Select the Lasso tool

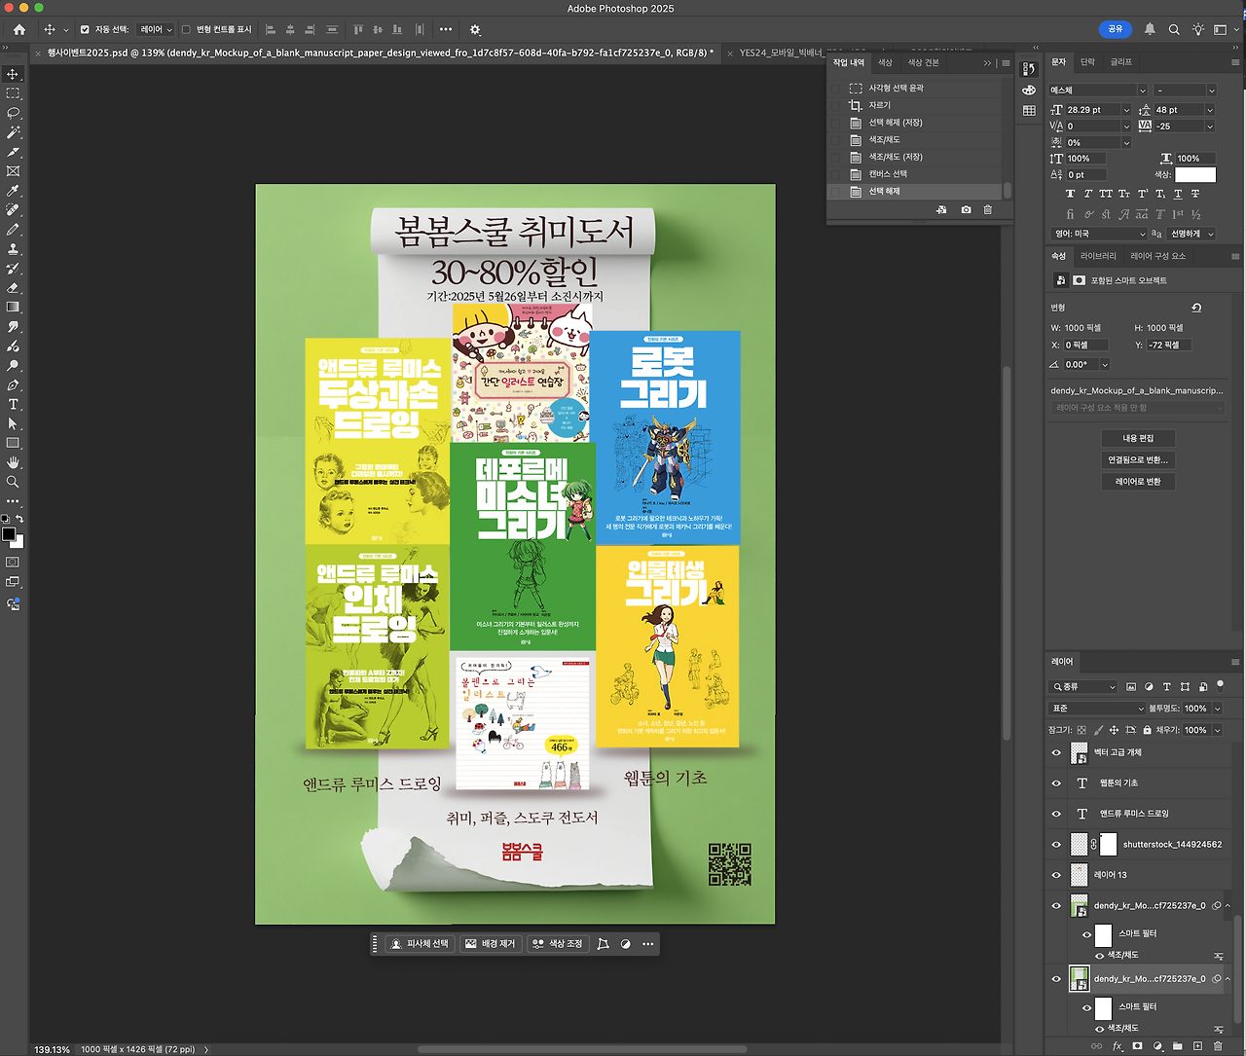click(13, 113)
